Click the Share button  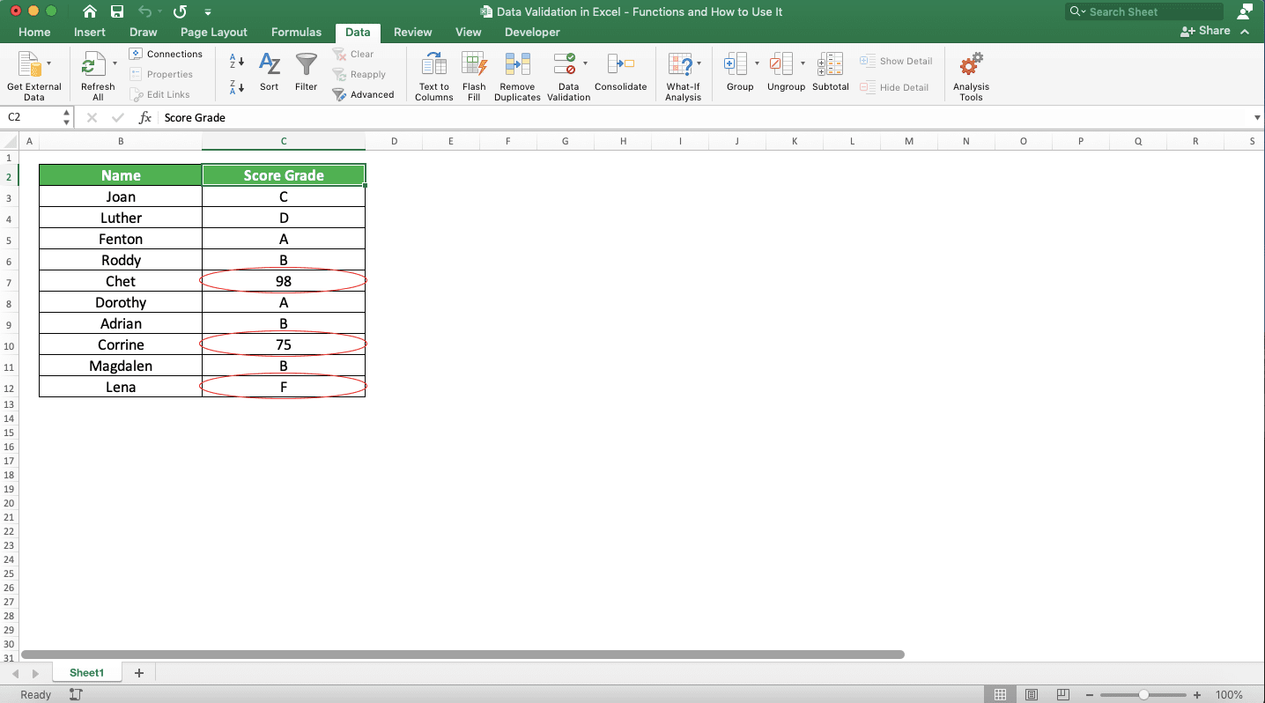[x=1205, y=31]
